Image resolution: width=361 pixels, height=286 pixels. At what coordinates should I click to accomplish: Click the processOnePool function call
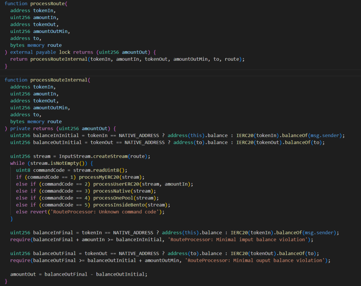(x=113, y=198)
